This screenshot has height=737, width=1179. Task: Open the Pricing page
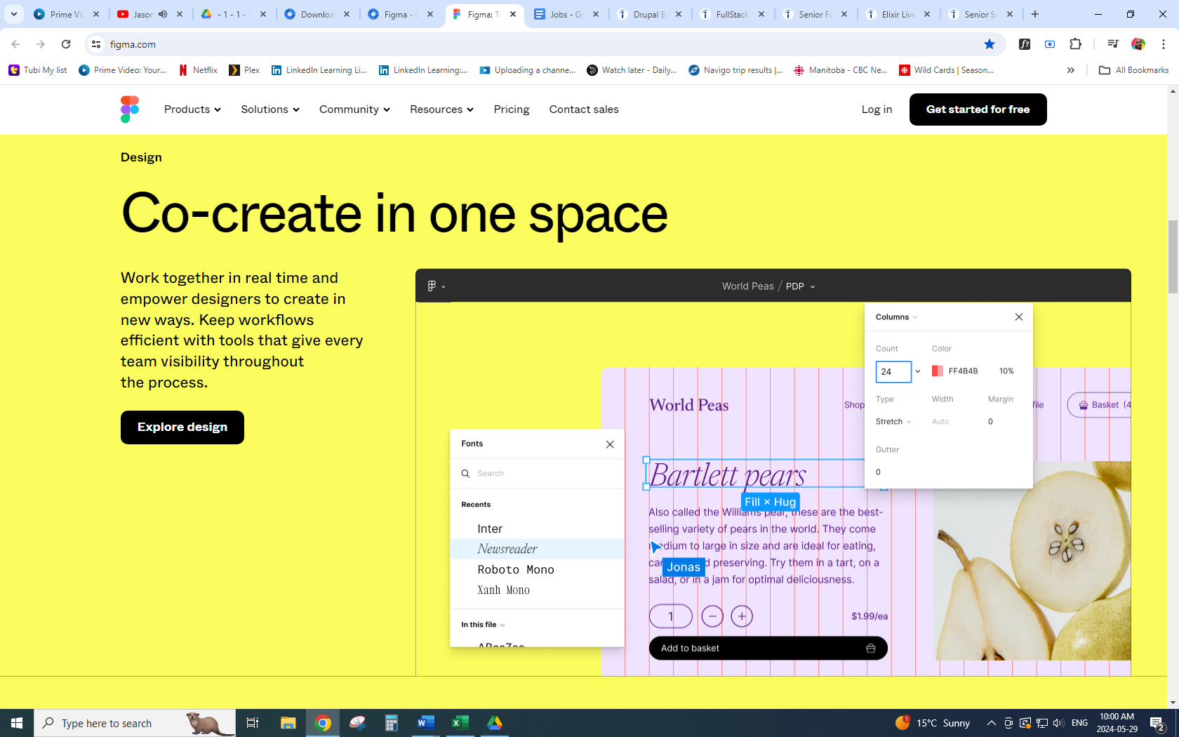[x=512, y=109]
